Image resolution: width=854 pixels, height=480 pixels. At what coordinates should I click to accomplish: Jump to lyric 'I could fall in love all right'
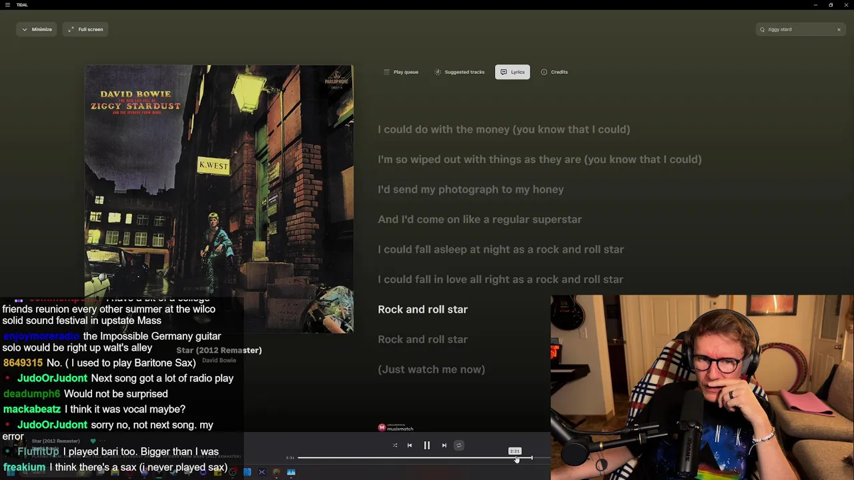coord(500,279)
